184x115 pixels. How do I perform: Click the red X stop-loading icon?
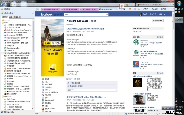134,5
